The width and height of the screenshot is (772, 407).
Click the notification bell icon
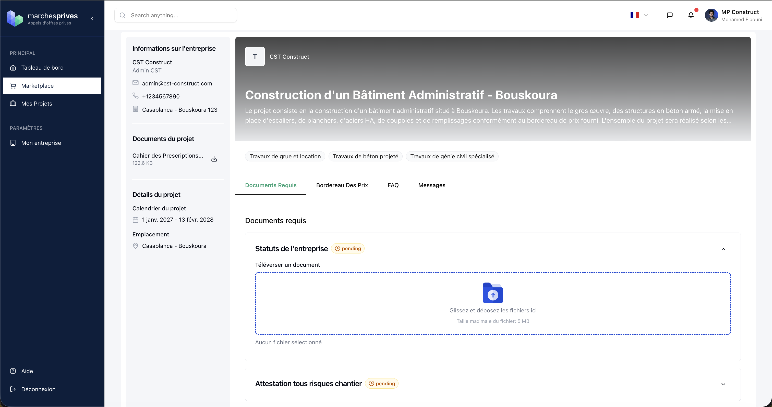[691, 15]
